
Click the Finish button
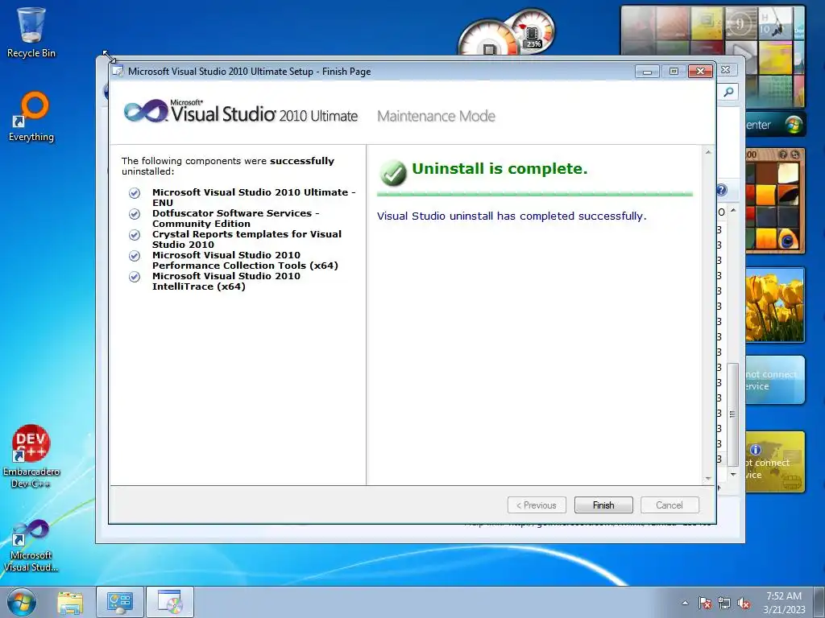[603, 505]
